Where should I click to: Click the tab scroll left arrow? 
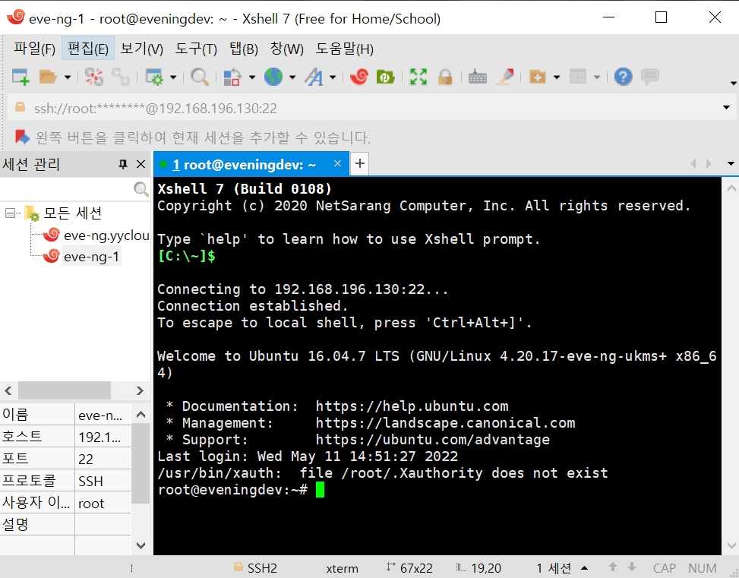pos(693,163)
